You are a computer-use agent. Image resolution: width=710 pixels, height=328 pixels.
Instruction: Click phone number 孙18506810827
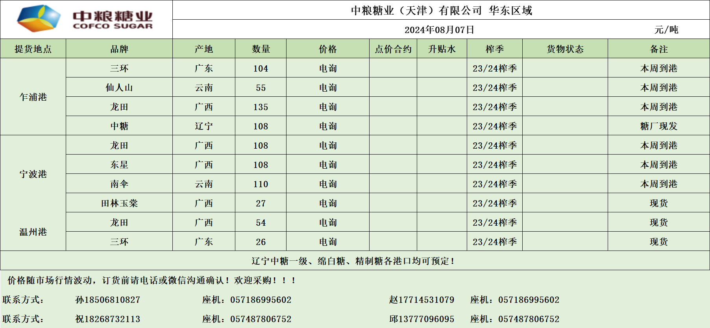(107, 300)
